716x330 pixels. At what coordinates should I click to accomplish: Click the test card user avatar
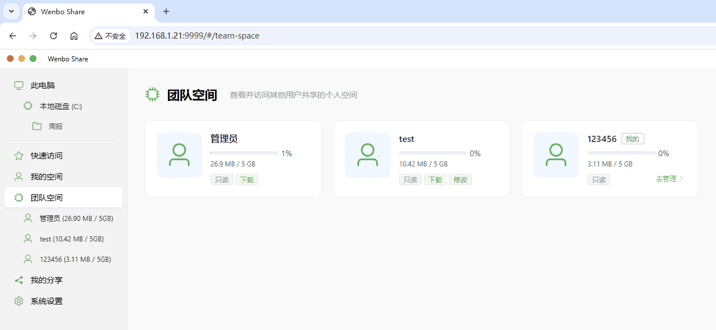coord(368,155)
